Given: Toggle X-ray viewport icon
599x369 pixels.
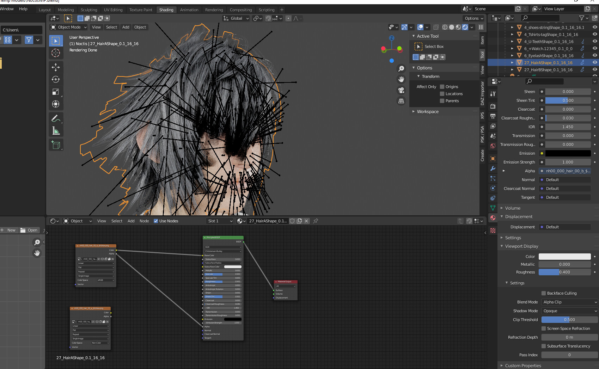Looking at the screenshot, I should (x=436, y=27).
